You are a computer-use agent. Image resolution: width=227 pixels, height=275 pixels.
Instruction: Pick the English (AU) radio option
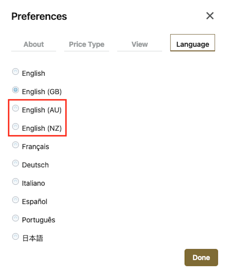pyautogui.click(x=16, y=108)
